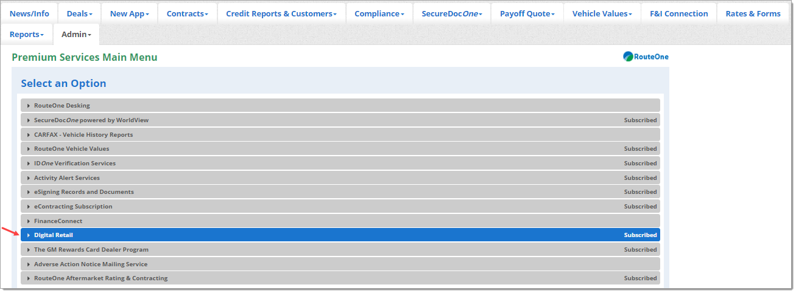Click Subscribed status on Digital Retail row
Image resolution: width=796 pixels, height=293 pixels.
[x=640, y=235]
